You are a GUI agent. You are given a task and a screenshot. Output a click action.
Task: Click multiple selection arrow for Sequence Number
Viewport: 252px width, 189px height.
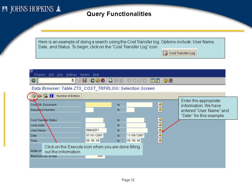[160, 110]
